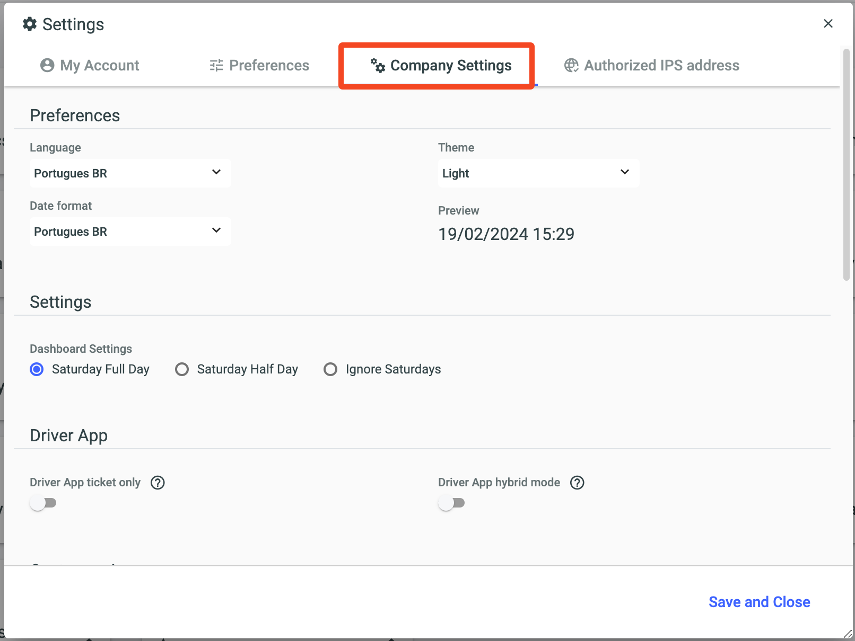Viewport: 855px width, 641px height.
Task: Switch to the My Account tab
Action: pos(90,65)
